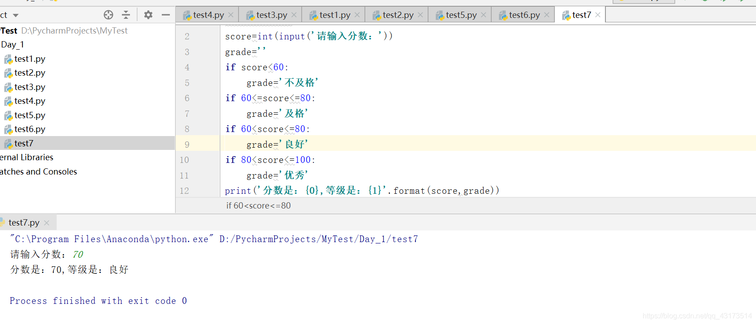The image size is (756, 324).
Task: Switch to the test1.py editor tab
Action: tap(335, 15)
